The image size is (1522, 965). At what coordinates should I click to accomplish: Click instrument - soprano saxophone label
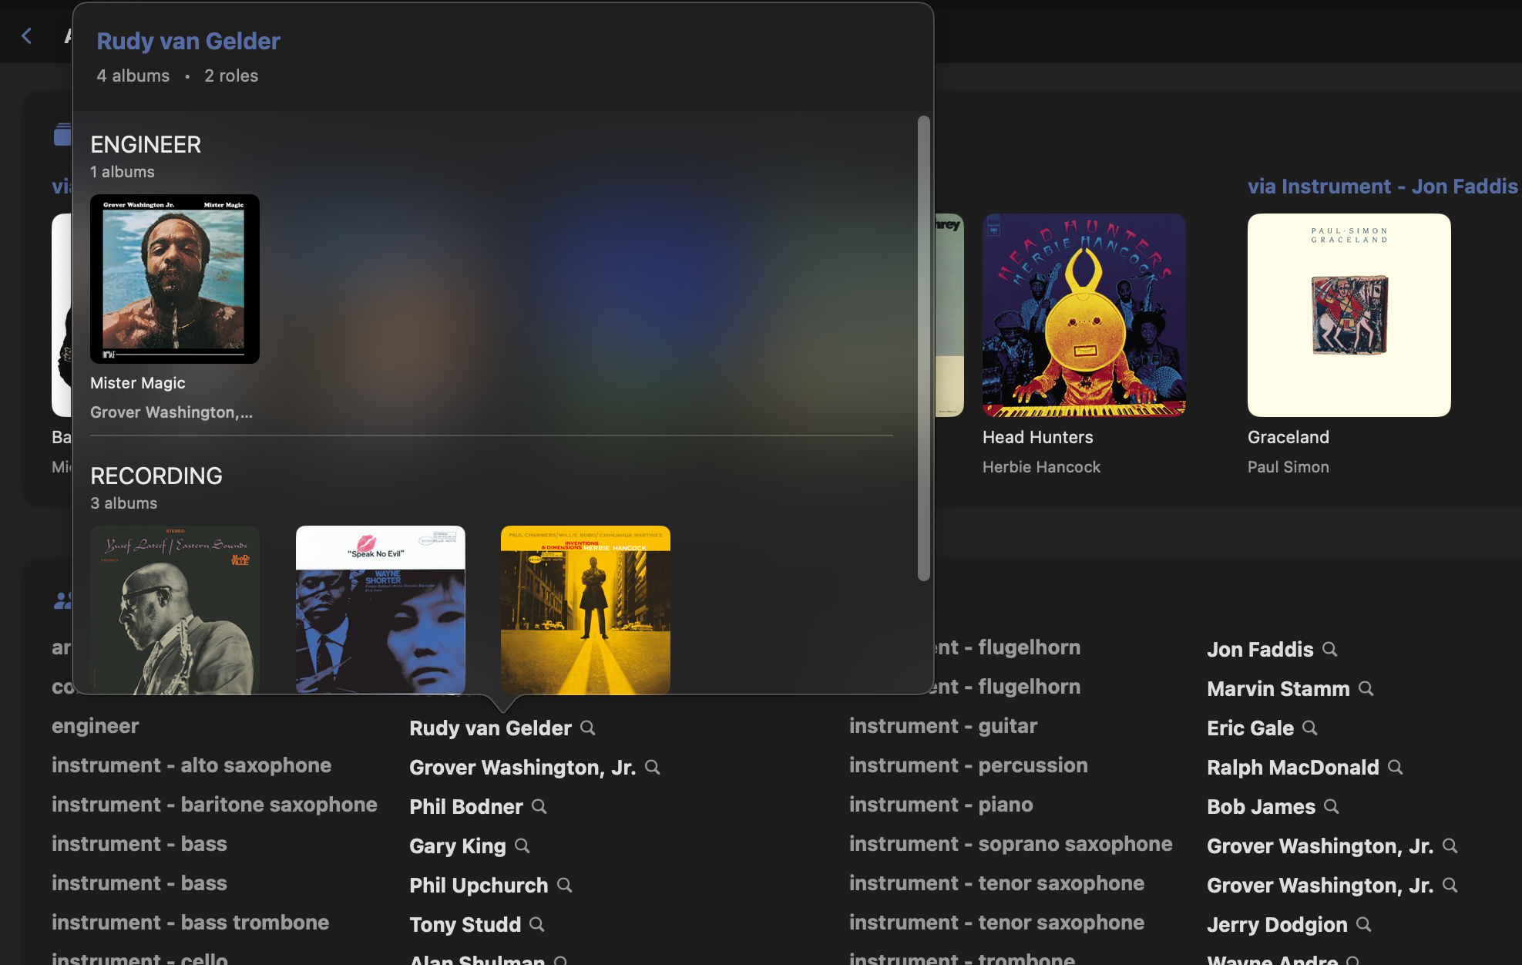point(1011,843)
